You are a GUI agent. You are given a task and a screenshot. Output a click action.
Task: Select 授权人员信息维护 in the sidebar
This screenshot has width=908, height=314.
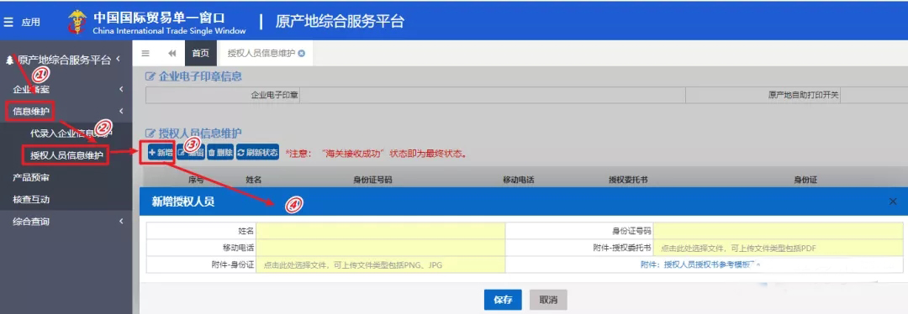(x=66, y=155)
